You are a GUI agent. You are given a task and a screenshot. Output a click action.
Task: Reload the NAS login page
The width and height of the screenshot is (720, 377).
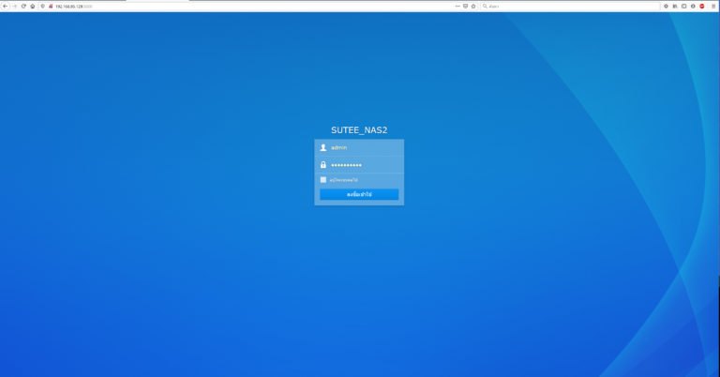click(23, 6)
